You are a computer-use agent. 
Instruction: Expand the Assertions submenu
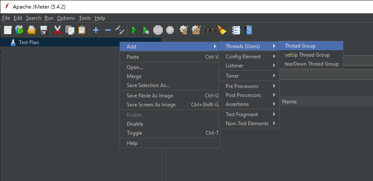click(x=248, y=104)
